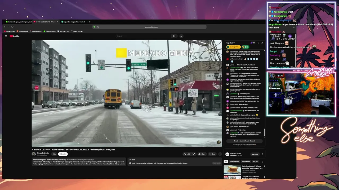This screenshot has width=339, height=190.
Task: Expand the description with ...more
Action: [122, 164]
